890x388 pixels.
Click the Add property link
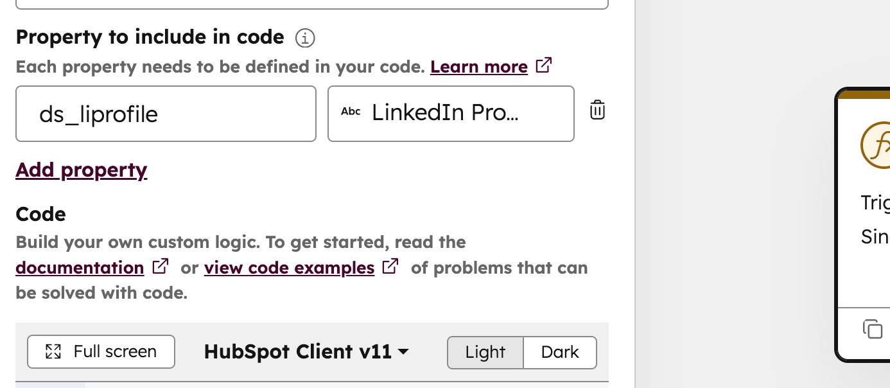coord(82,170)
